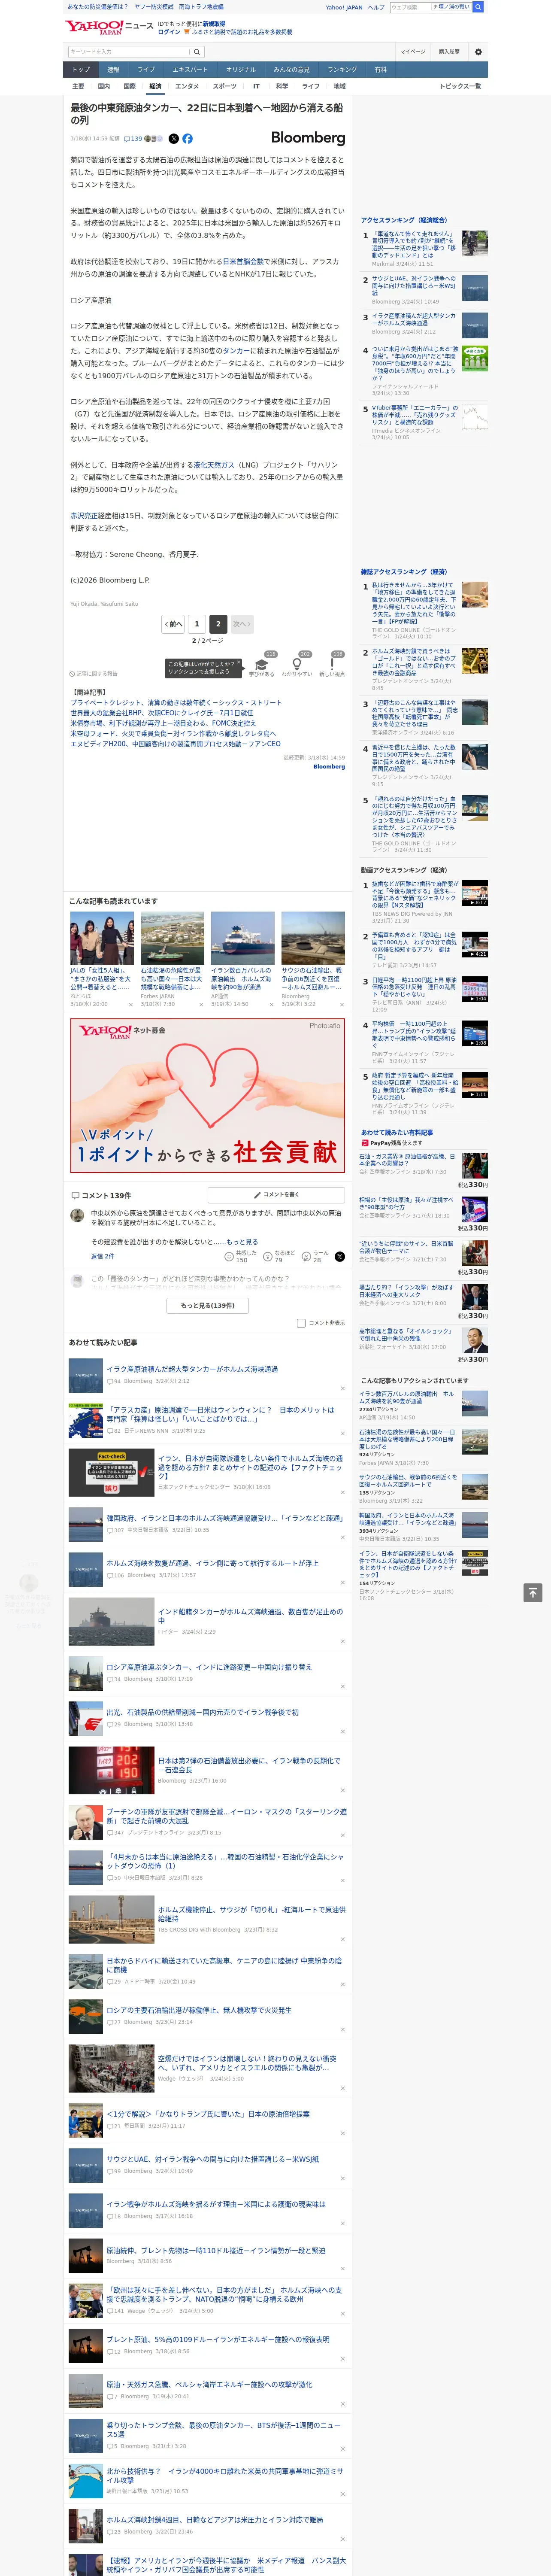Click the blue search magnifier button at top

click(x=478, y=7)
